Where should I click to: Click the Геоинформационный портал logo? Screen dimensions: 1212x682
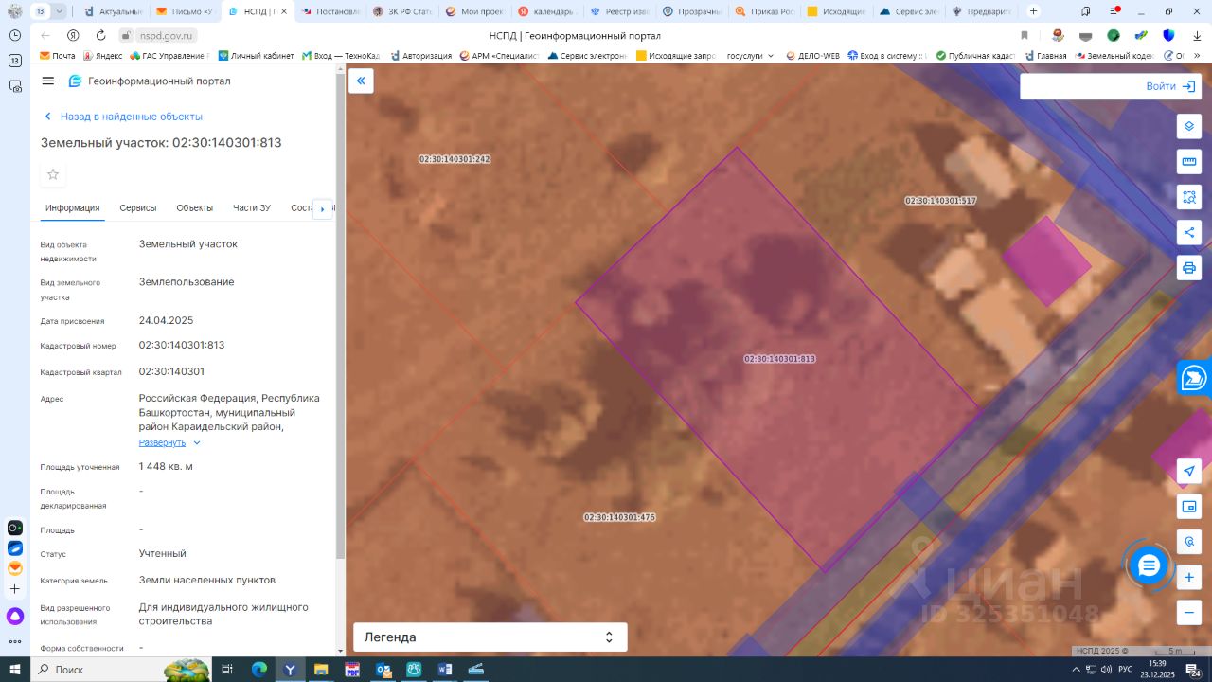150,81
